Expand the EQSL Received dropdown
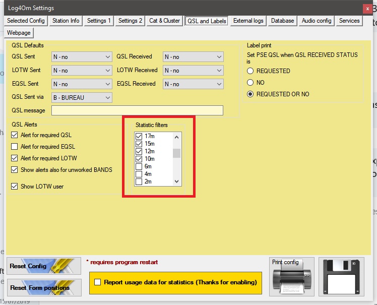This screenshot has height=305, width=377. [x=193, y=84]
